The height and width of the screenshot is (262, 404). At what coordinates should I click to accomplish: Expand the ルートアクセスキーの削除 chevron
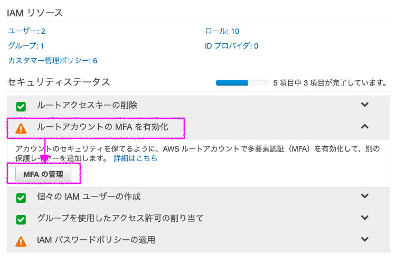click(x=364, y=105)
